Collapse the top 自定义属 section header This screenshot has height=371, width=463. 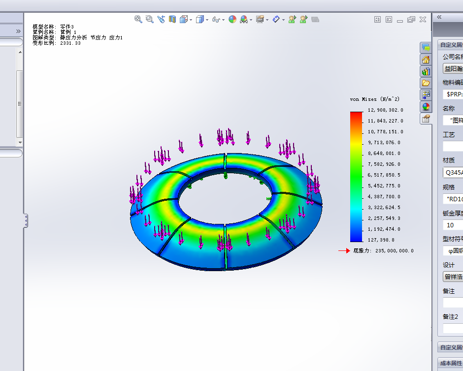point(451,45)
